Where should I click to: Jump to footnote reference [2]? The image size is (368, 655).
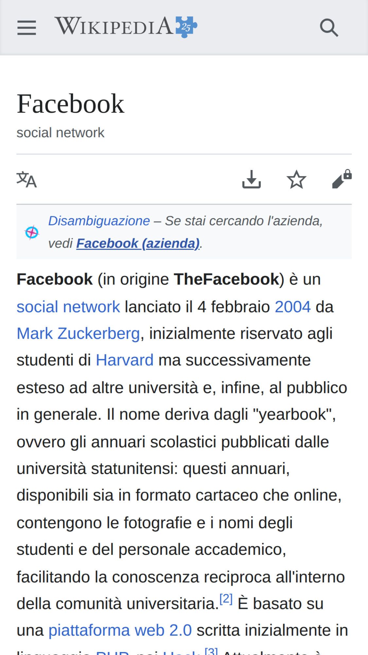point(226,599)
